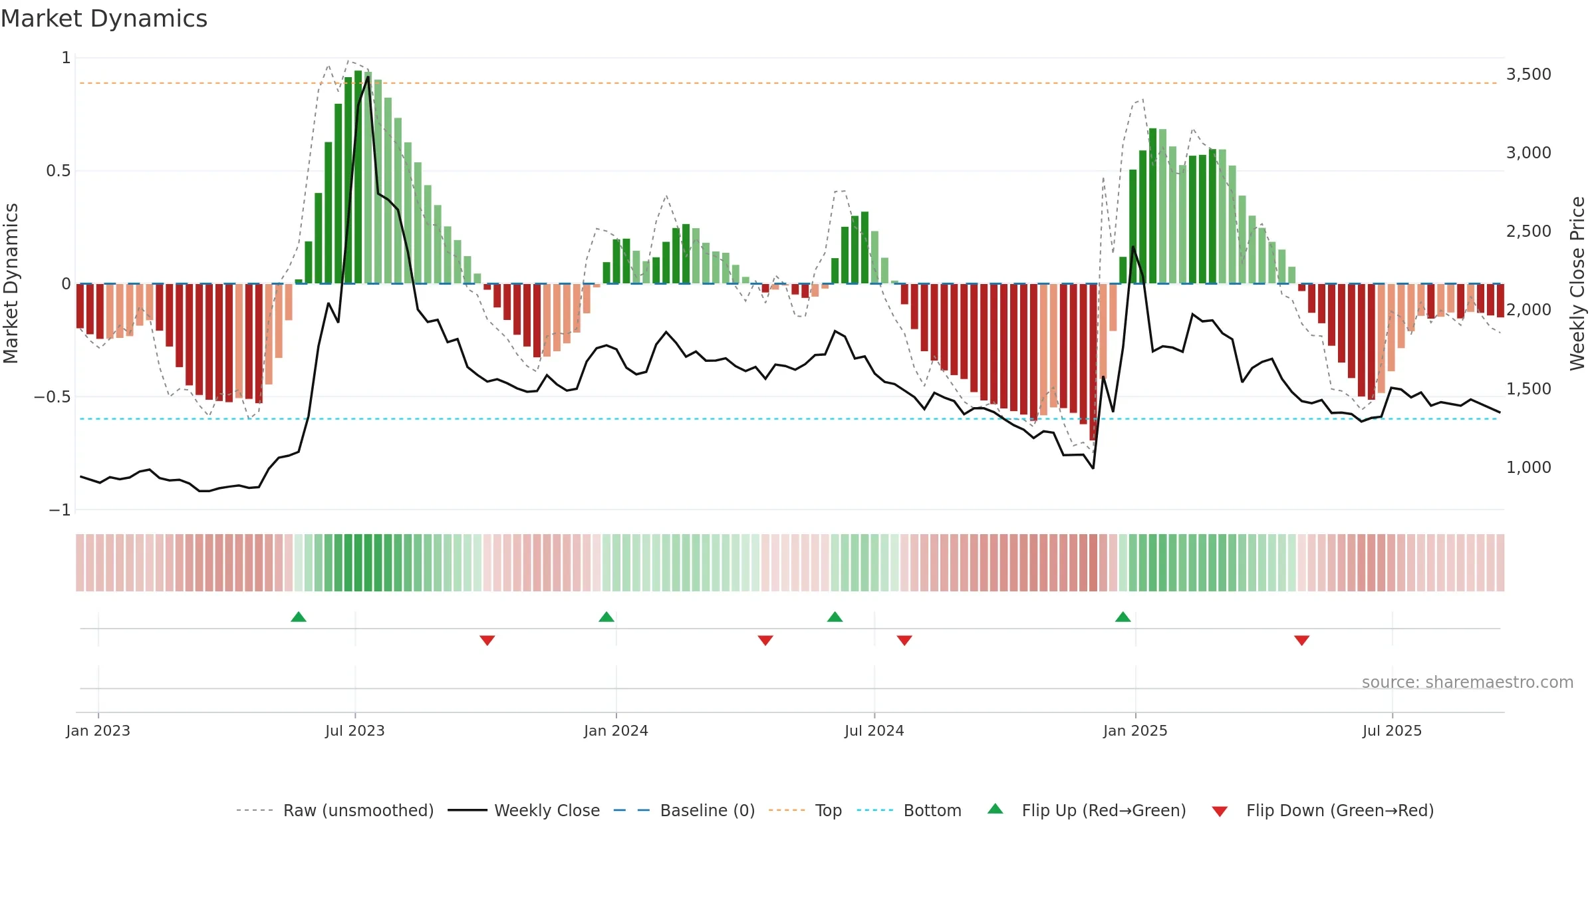Click the 0.5 left axis tick label
The image size is (1596, 898).
[59, 171]
